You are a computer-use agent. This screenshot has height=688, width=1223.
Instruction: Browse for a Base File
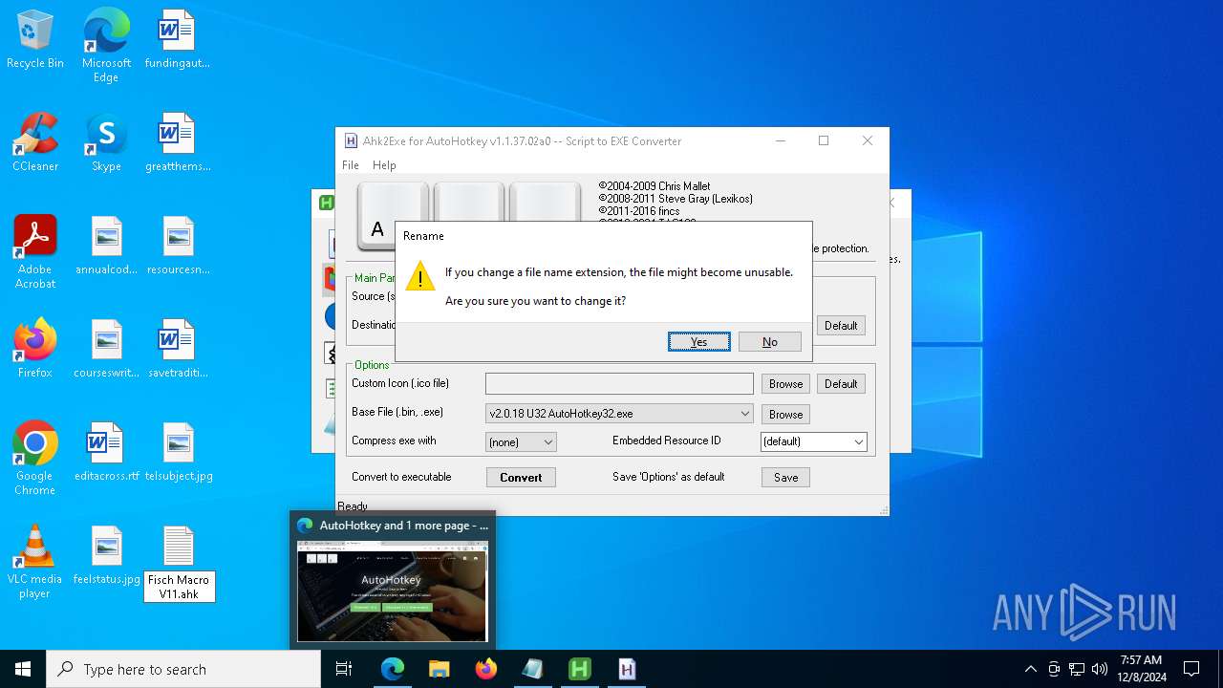point(785,414)
